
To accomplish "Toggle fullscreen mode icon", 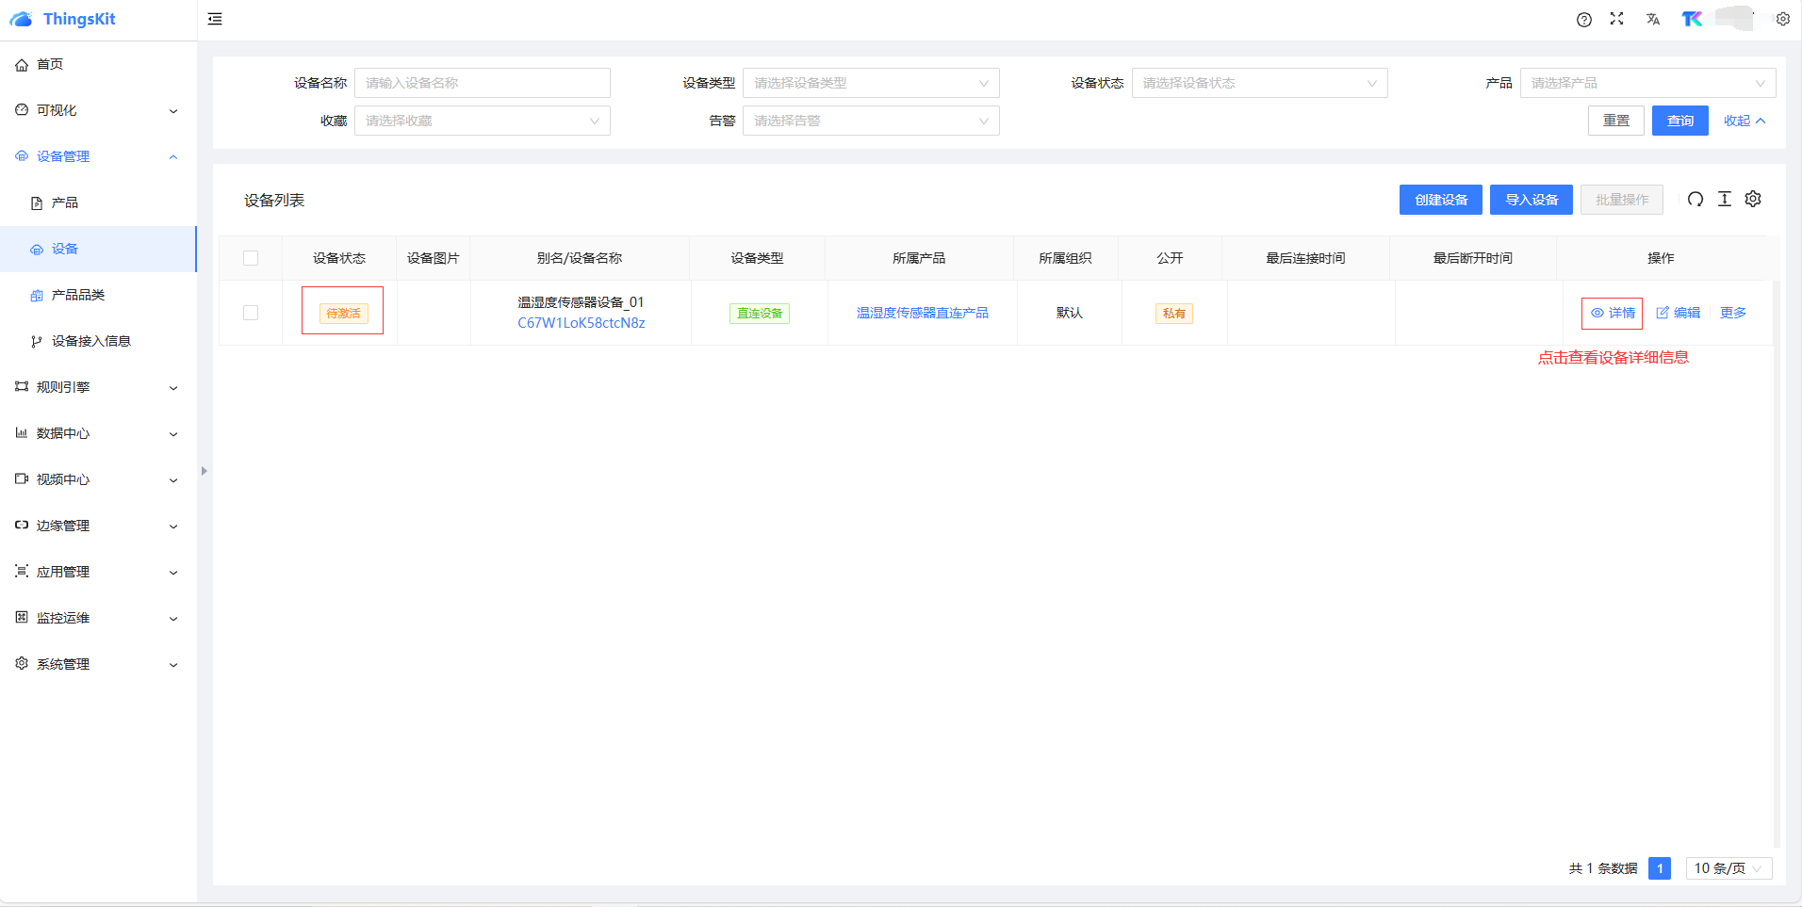I will [x=1616, y=19].
